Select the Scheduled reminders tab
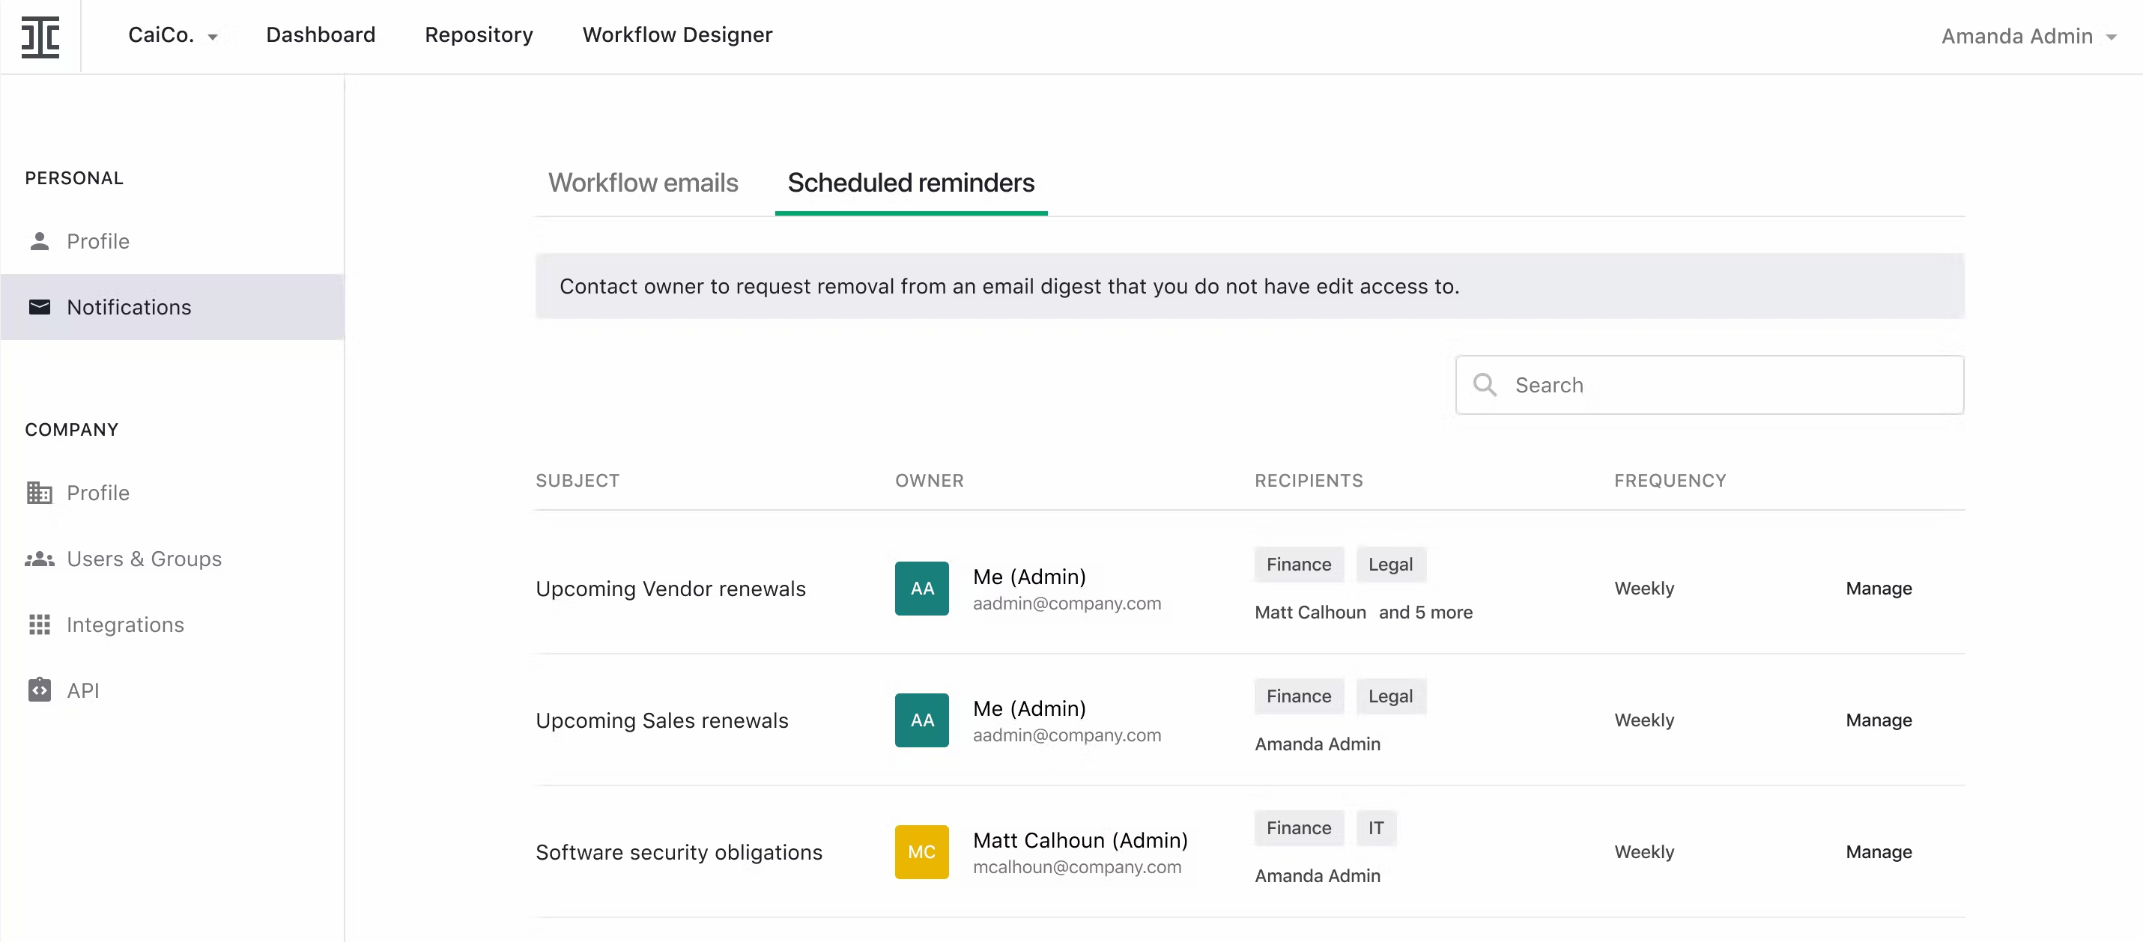2143x942 pixels. 911,183
